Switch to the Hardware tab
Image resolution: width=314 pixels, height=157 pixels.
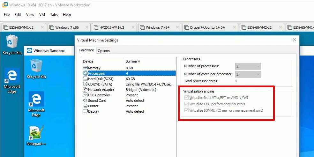[x=86, y=50]
